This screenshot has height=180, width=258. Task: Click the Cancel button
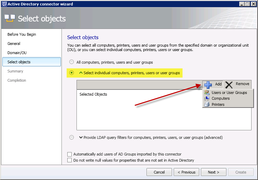click(x=159, y=172)
